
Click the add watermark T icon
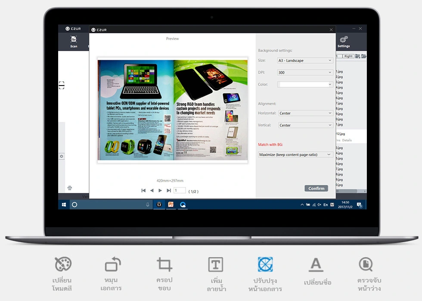[x=216, y=264]
